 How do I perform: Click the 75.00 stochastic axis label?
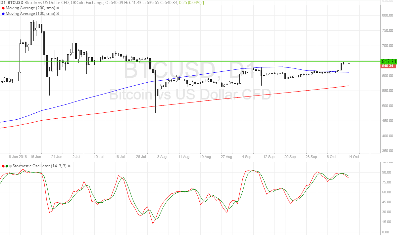387,182
